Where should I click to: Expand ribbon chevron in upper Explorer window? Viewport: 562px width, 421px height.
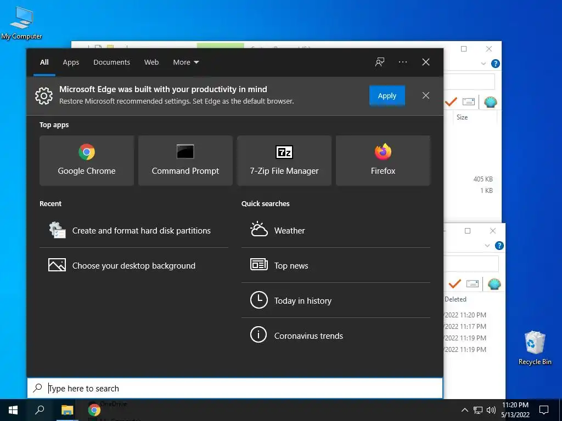point(483,64)
